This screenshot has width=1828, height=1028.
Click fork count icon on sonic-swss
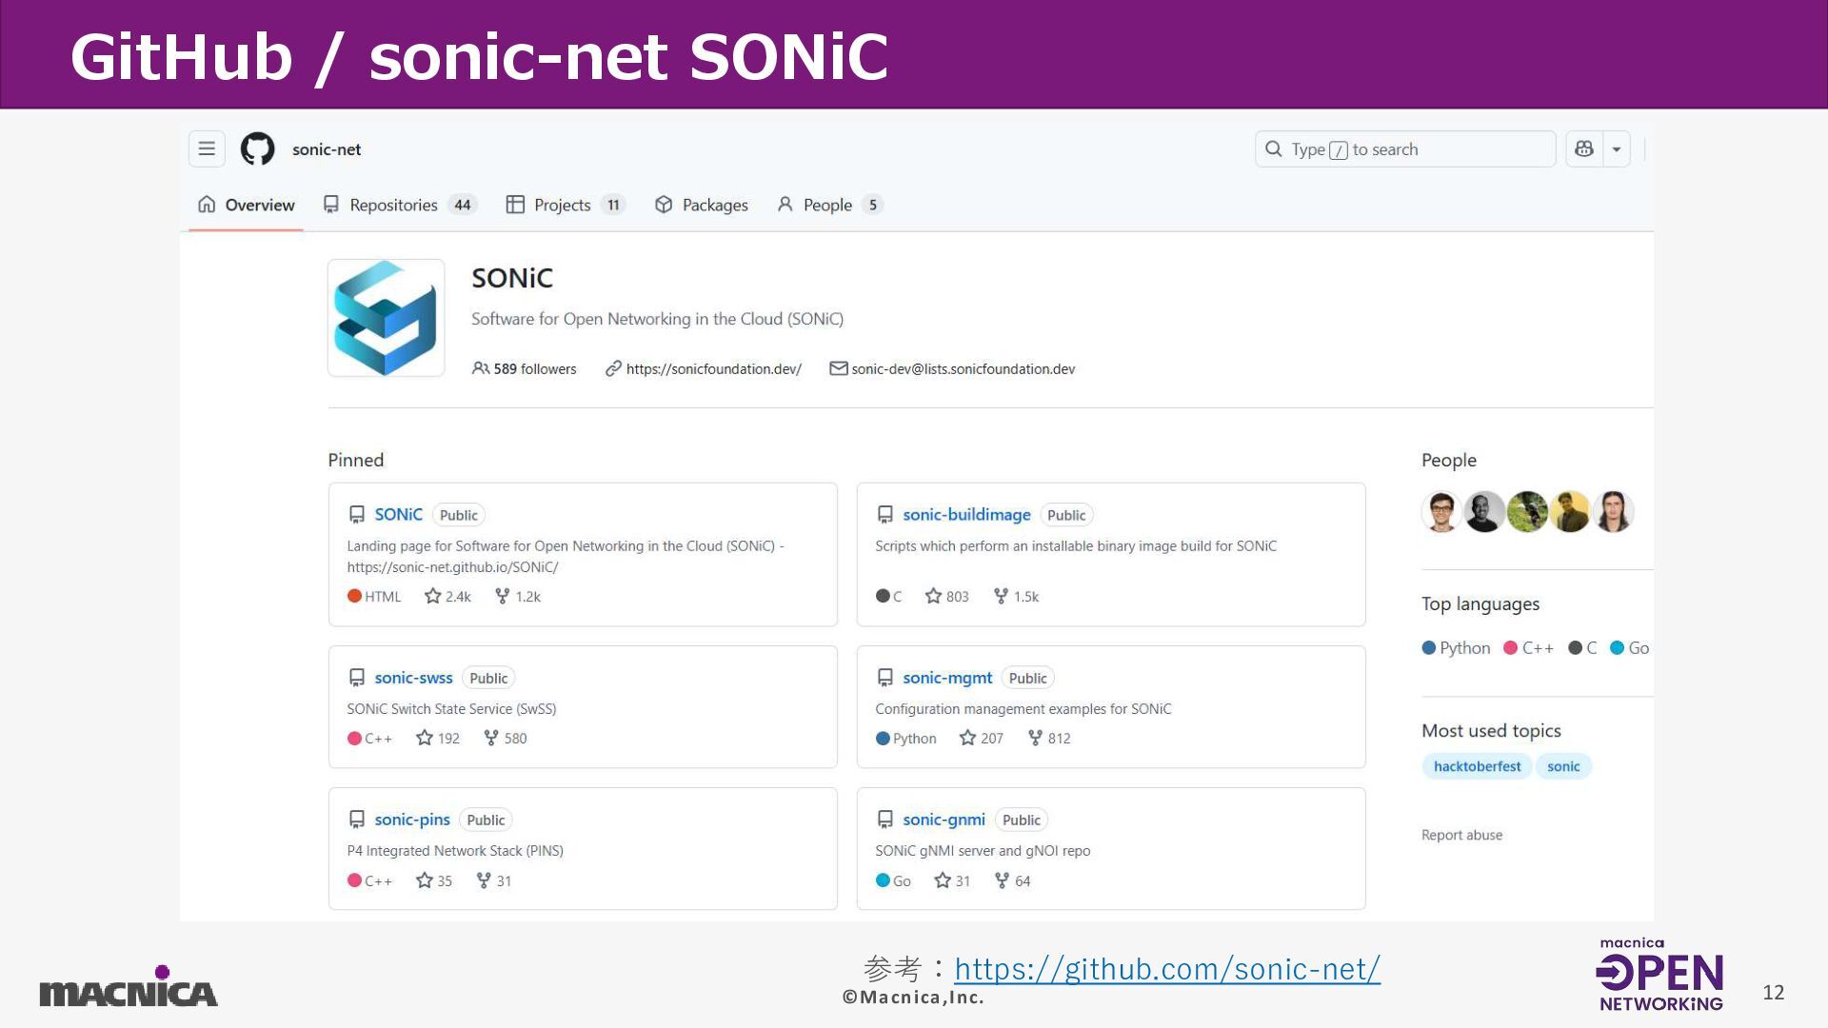coord(491,738)
